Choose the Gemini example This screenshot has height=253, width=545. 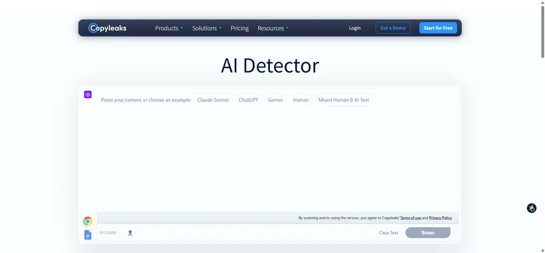pyautogui.click(x=276, y=100)
